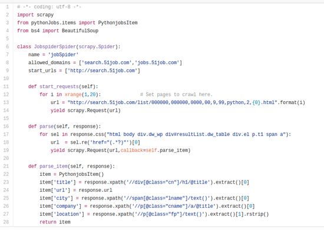Click the 'jobSpider' name string
324x230 pixels.
point(63,55)
